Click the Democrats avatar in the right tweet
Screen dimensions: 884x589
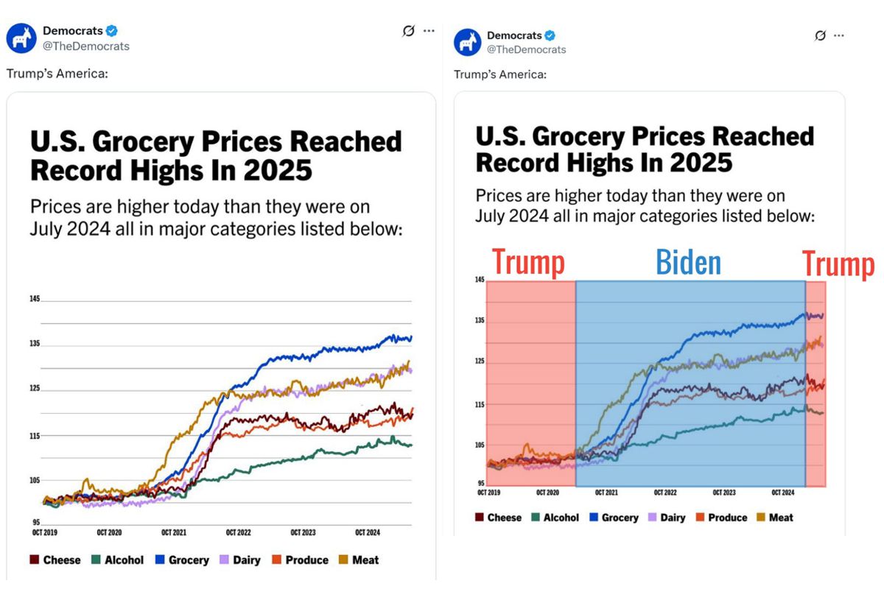pos(467,43)
